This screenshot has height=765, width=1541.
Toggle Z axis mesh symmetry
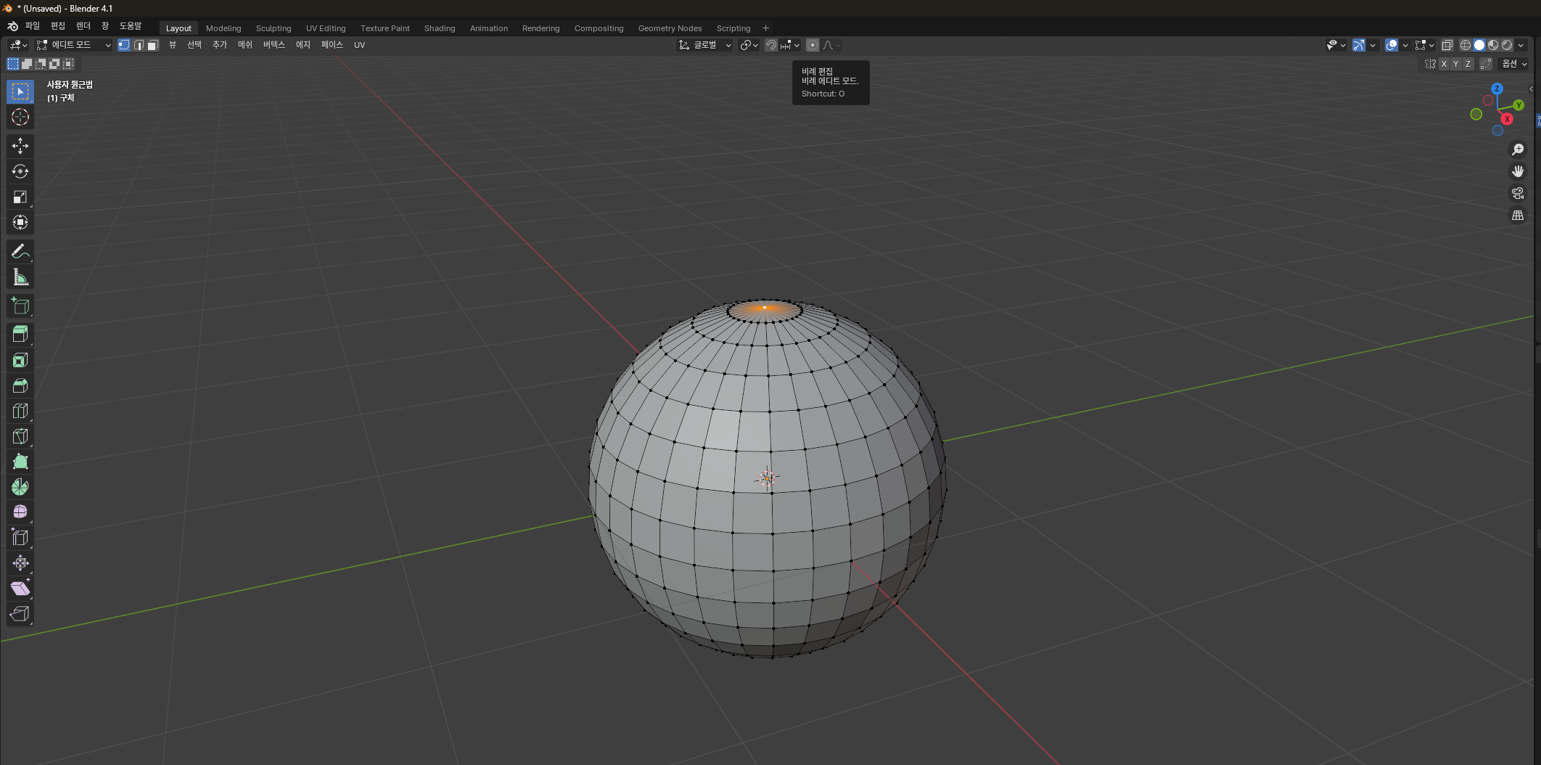(x=1468, y=64)
